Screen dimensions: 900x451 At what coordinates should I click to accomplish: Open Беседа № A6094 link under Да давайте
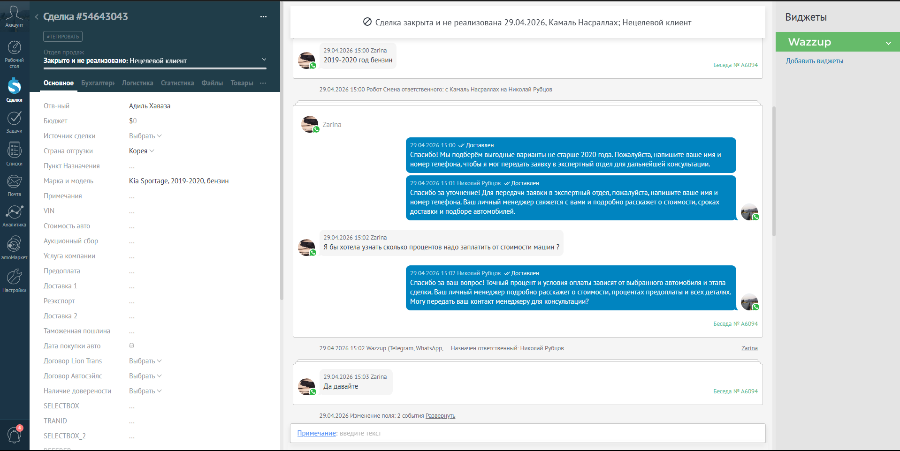click(735, 391)
